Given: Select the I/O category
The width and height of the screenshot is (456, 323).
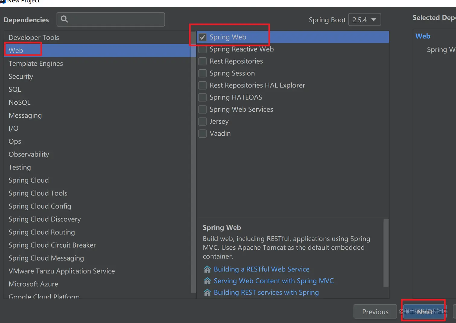Looking at the screenshot, I should pyautogui.click(x=97, y=128).
